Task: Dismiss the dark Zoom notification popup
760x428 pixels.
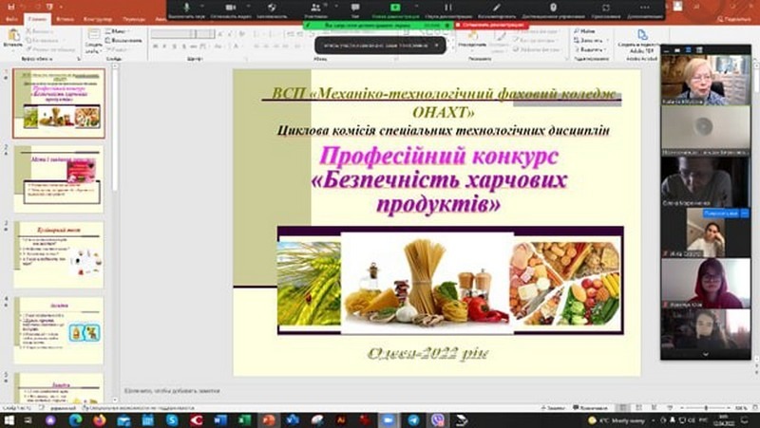Action: (436, 45)
